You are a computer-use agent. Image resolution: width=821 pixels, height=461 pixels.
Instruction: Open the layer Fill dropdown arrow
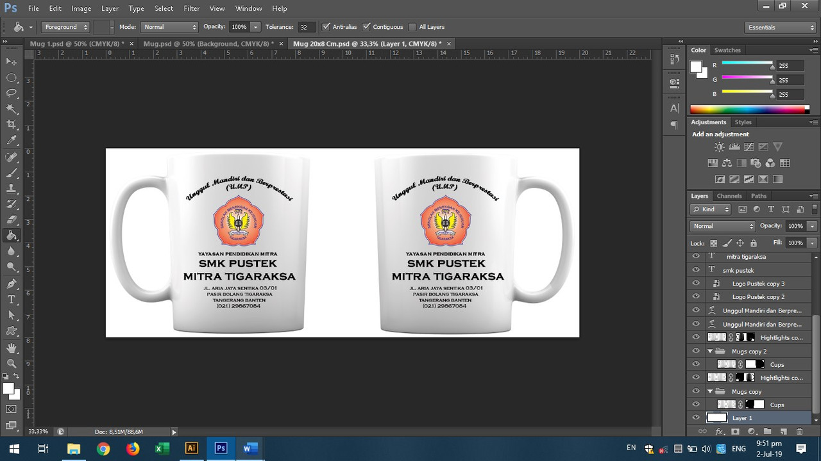coord(812,243)
